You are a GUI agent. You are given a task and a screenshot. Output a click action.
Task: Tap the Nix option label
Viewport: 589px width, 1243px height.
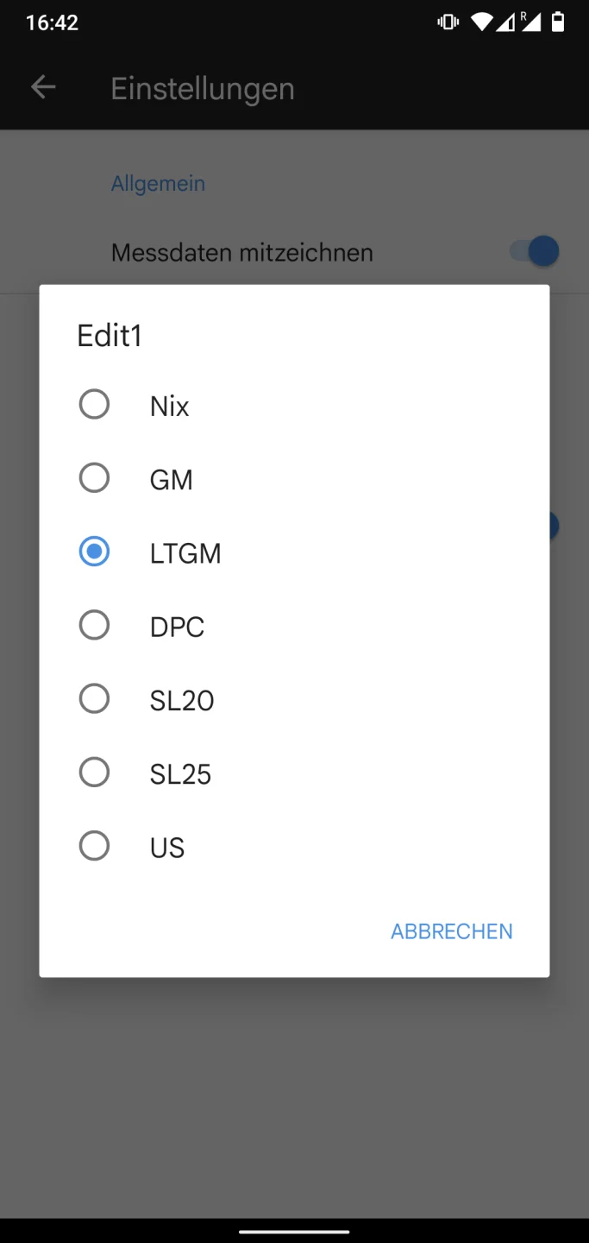[x=170, y=407]
